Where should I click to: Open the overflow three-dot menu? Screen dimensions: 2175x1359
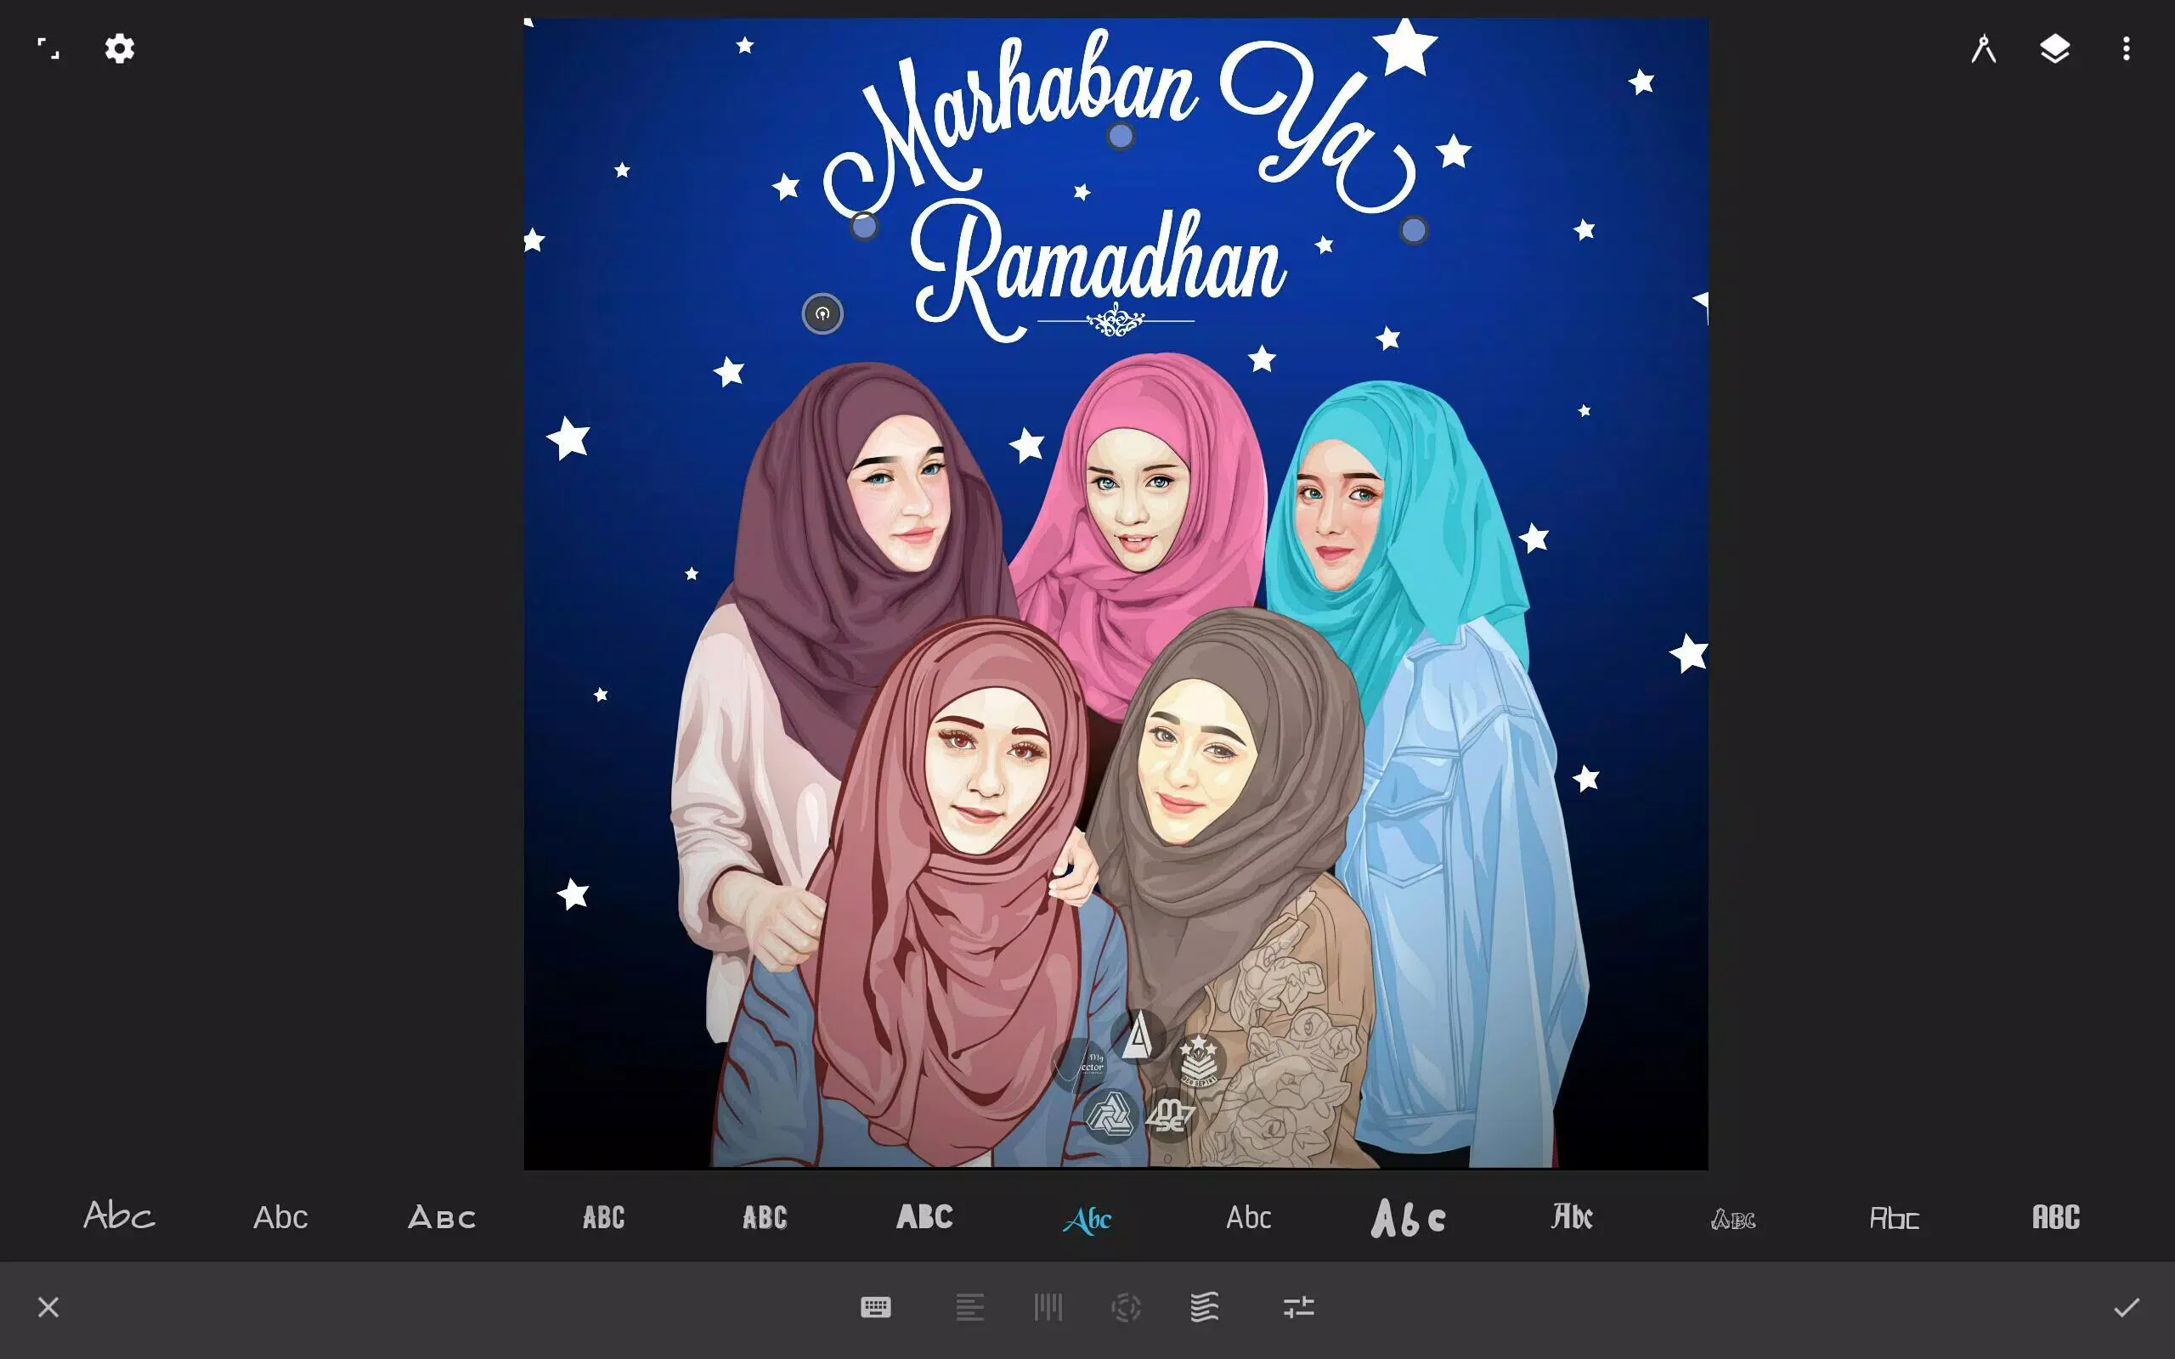point(2125,49)
